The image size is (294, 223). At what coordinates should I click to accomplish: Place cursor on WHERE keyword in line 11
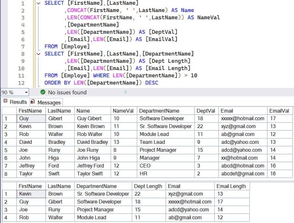(101, 76)
